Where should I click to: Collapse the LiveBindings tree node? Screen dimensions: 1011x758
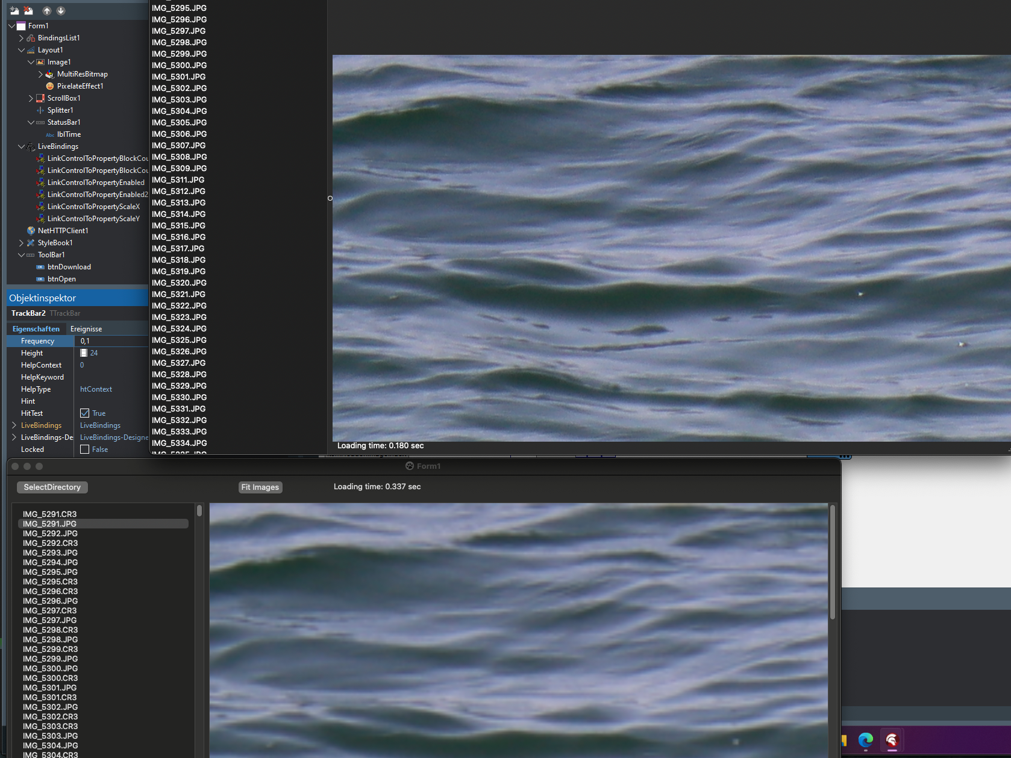point(21,146)
